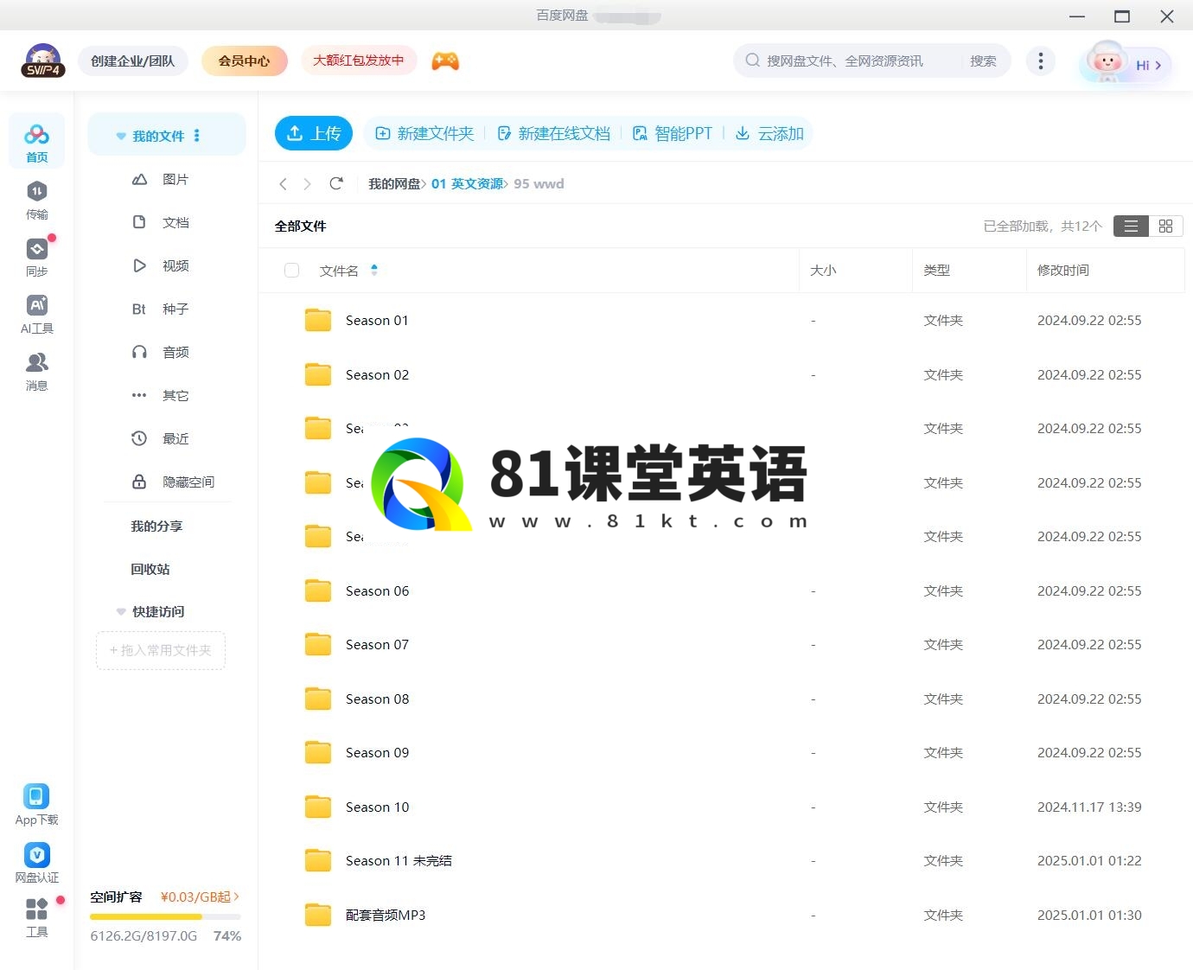The width and height of the screenshot is (1193, 970).
Task: Open Season 01 folder icon
Action: 318,320
